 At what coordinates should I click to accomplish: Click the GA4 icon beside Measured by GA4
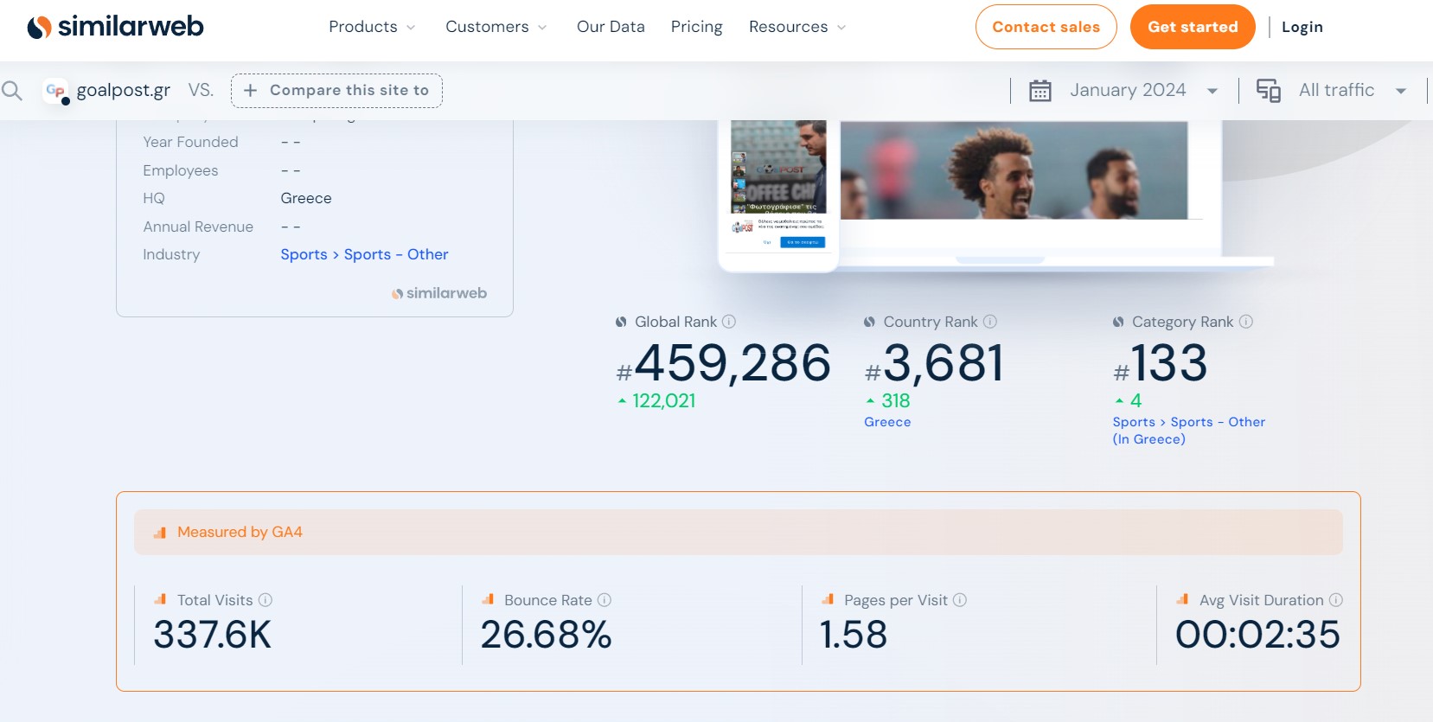click(160, 533)
